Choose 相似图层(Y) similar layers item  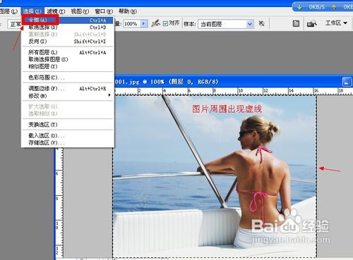coord(67,66)
